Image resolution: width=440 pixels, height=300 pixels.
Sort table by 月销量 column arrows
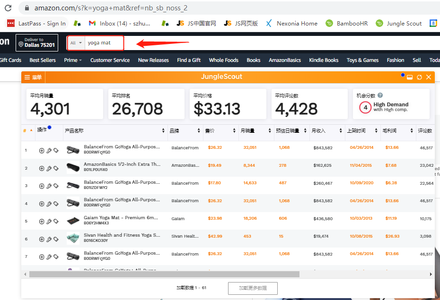(270, 131)
